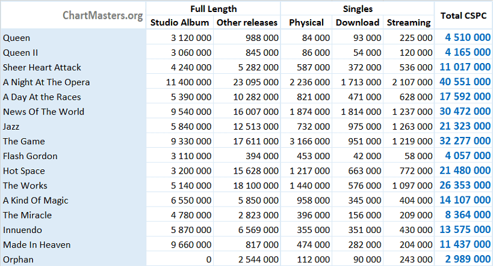This screenshot has width=493, height=266.
Task: Select Orphan total 2 989 000
Action: 468,259
